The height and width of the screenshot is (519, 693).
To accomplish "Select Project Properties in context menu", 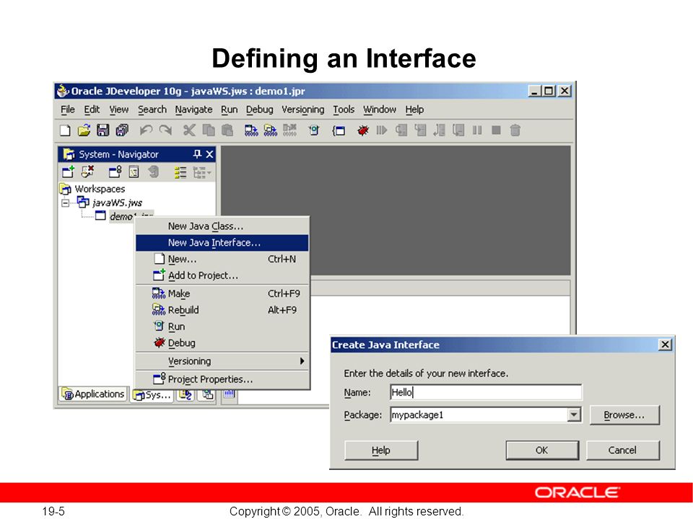I will tap(222, 379).
